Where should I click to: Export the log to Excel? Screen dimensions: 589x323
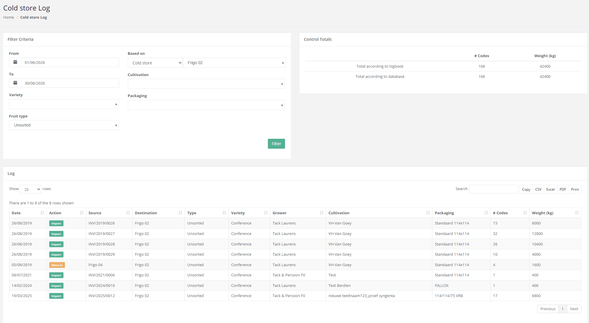[x=550, y=189]
